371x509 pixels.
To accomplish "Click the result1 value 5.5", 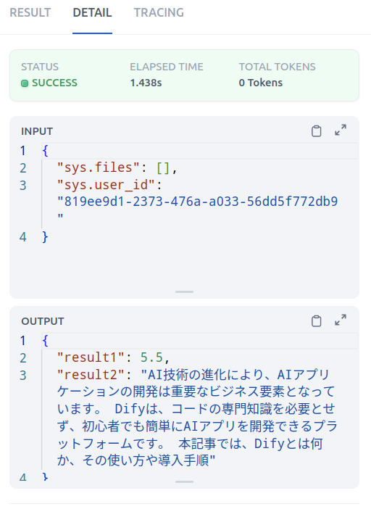I will pos(151,357).
